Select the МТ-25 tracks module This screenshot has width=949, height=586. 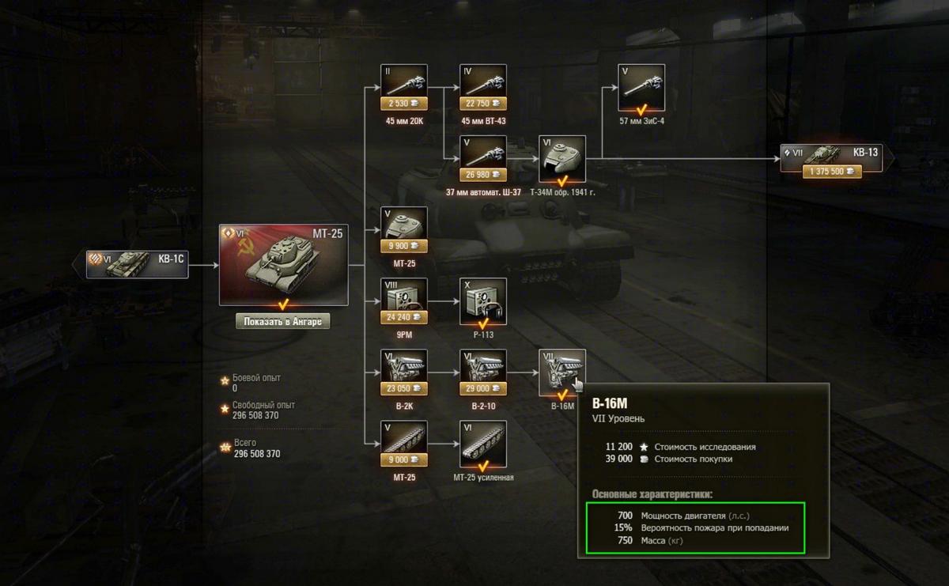[x=404, y=444]
